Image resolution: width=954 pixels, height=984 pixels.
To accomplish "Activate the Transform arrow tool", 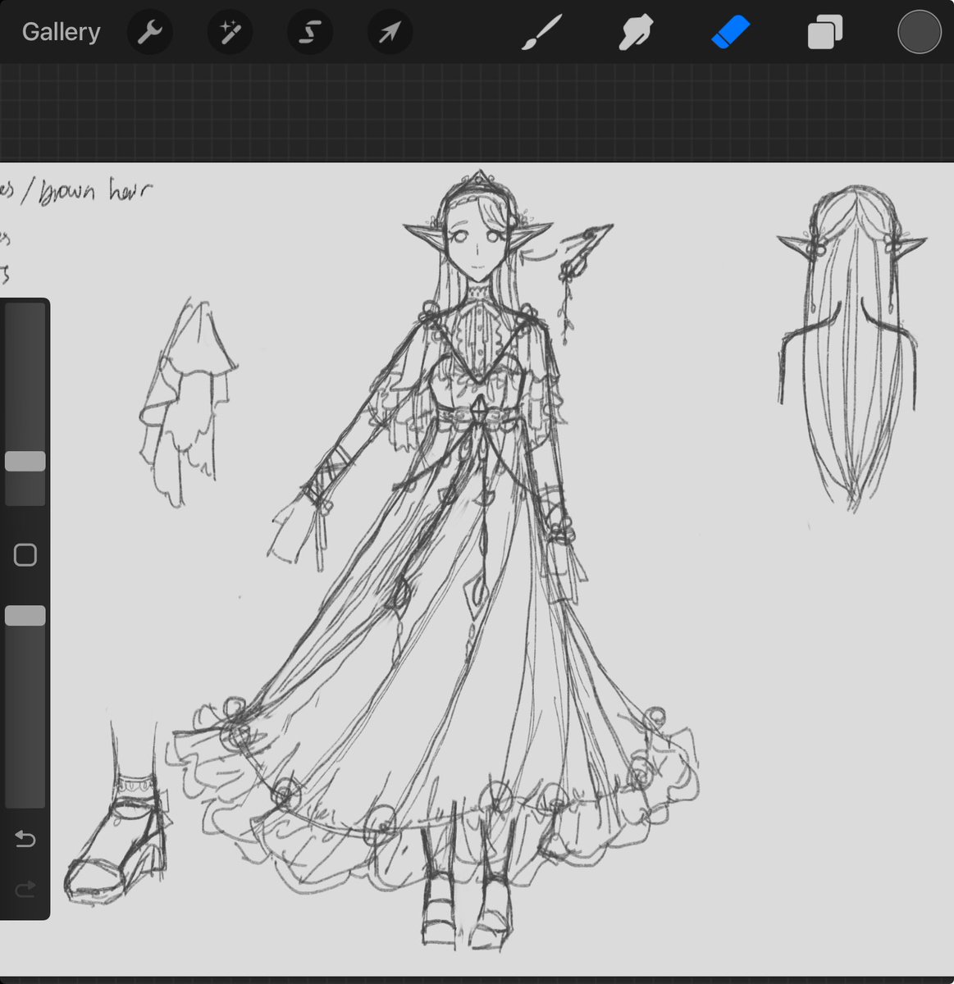I will coord(390,32).
